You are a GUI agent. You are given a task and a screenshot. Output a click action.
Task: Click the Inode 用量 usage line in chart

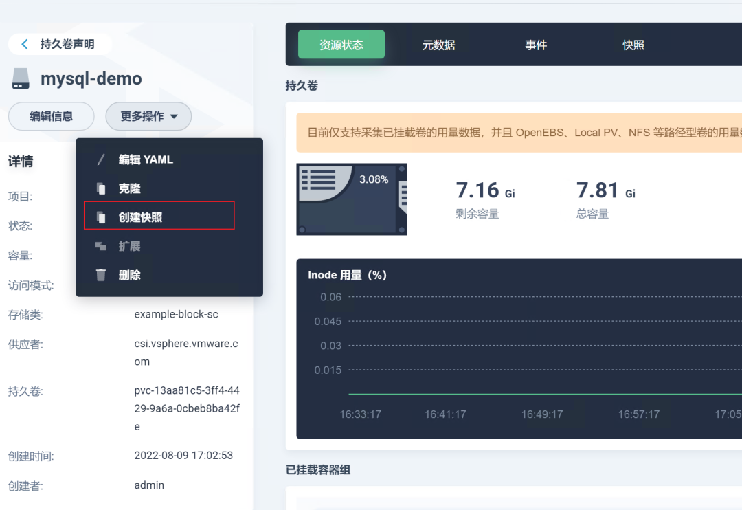click(545, 394)
